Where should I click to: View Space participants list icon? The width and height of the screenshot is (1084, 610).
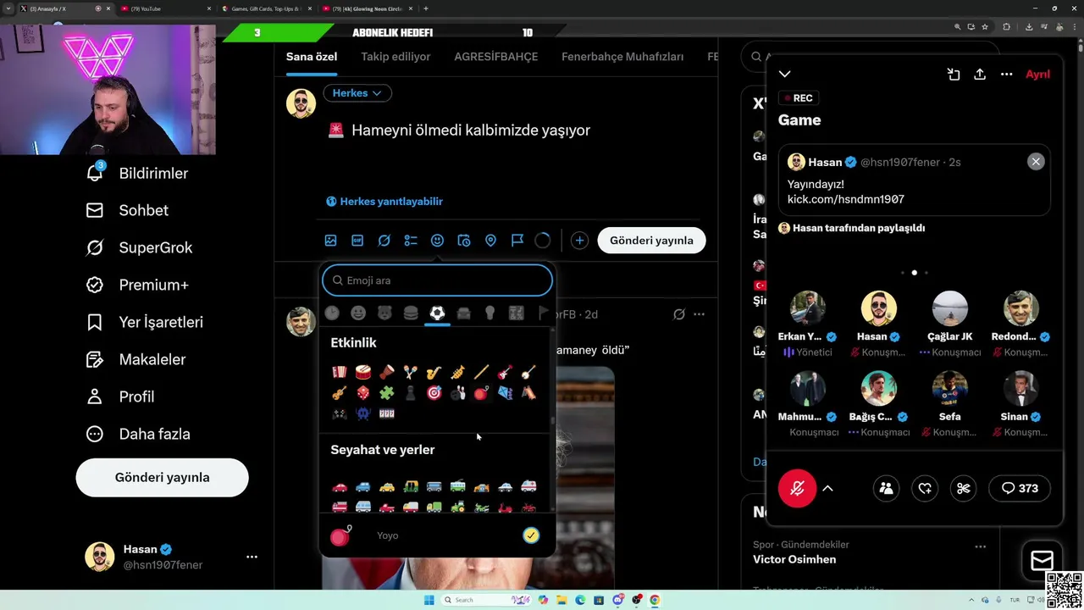(x=886, y=488)
